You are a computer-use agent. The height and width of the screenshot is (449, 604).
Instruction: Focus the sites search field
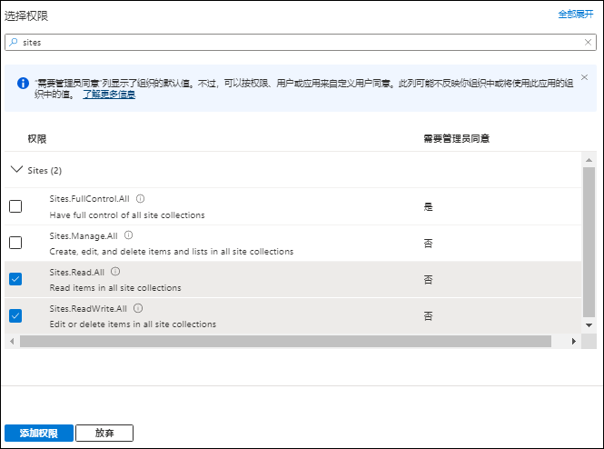click(301, 43)
